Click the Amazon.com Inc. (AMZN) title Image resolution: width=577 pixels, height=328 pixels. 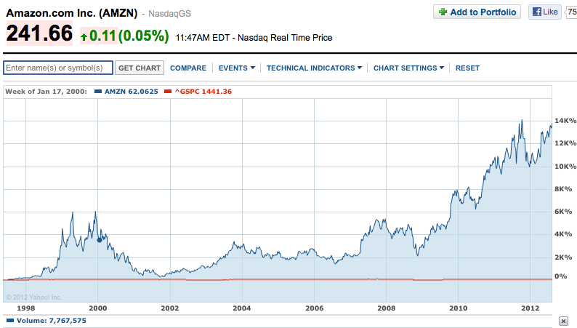click(72, 13)
